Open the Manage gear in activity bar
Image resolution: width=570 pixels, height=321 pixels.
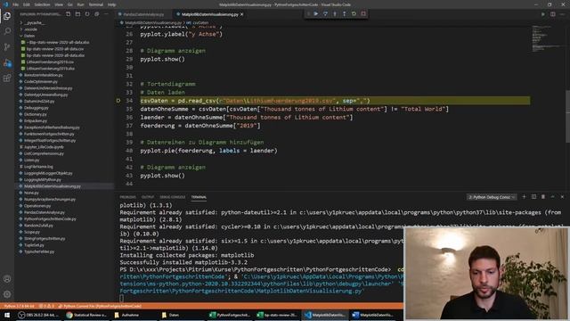[x=7, y=294]
